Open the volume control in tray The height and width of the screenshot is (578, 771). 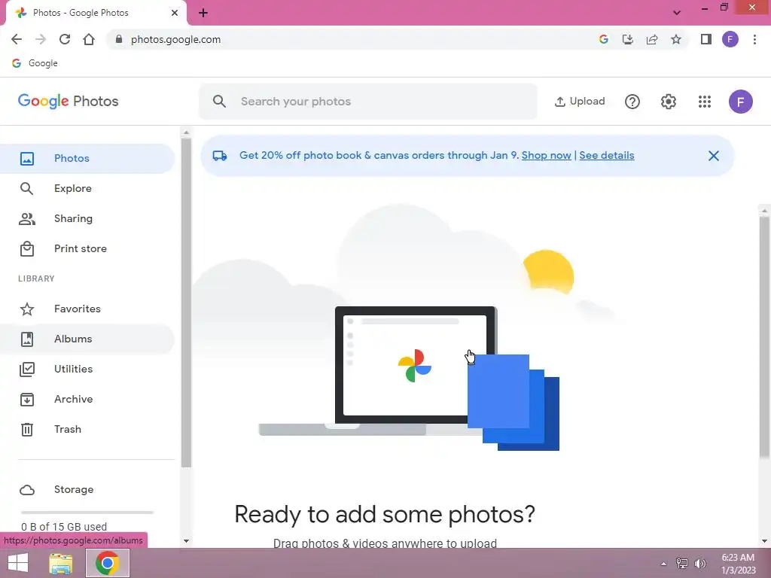point(699,564)
